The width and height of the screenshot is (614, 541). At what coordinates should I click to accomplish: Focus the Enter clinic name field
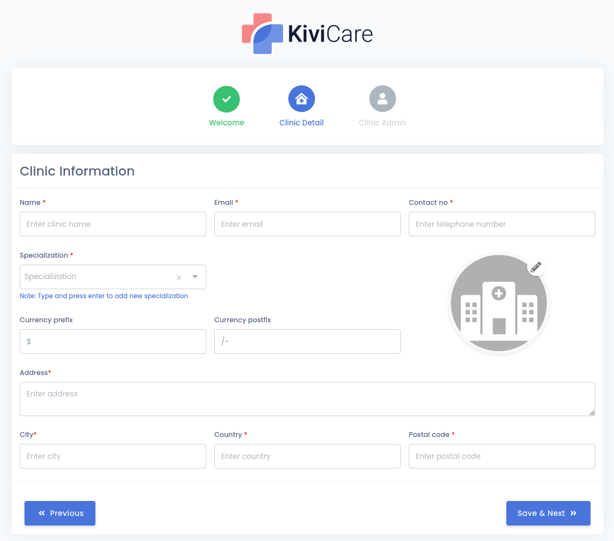tap(112, 224)
